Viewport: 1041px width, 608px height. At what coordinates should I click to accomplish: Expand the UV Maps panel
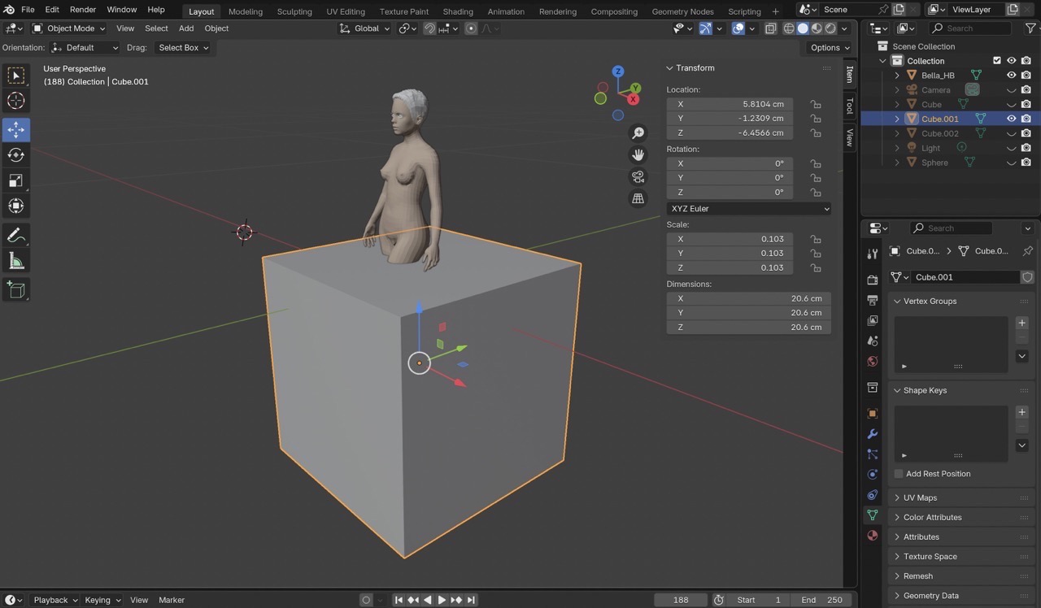(x=920, y=497)
